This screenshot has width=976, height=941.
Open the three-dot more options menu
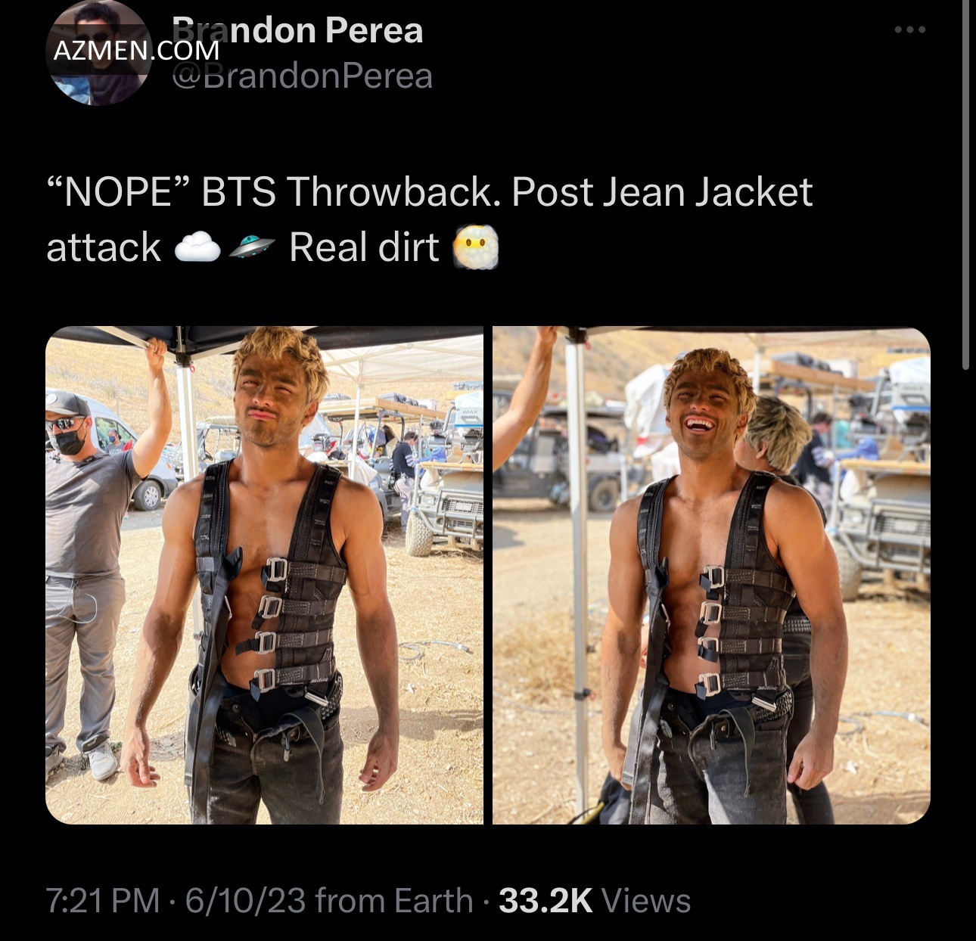coord(909,30)
